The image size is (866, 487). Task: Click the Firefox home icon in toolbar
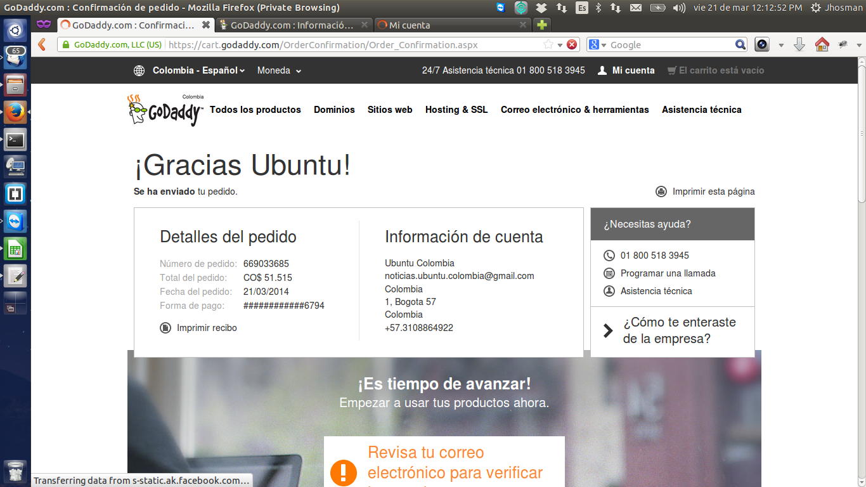(x=822, y=45)
